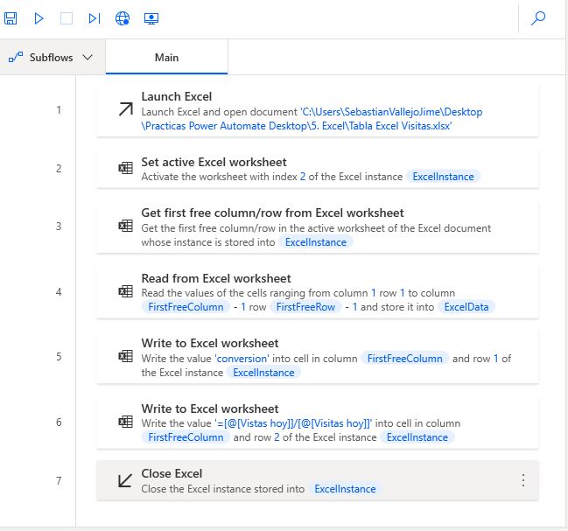
Task: Click ExcelInstance variable in Close Excel action
Action: click(345, 489)
